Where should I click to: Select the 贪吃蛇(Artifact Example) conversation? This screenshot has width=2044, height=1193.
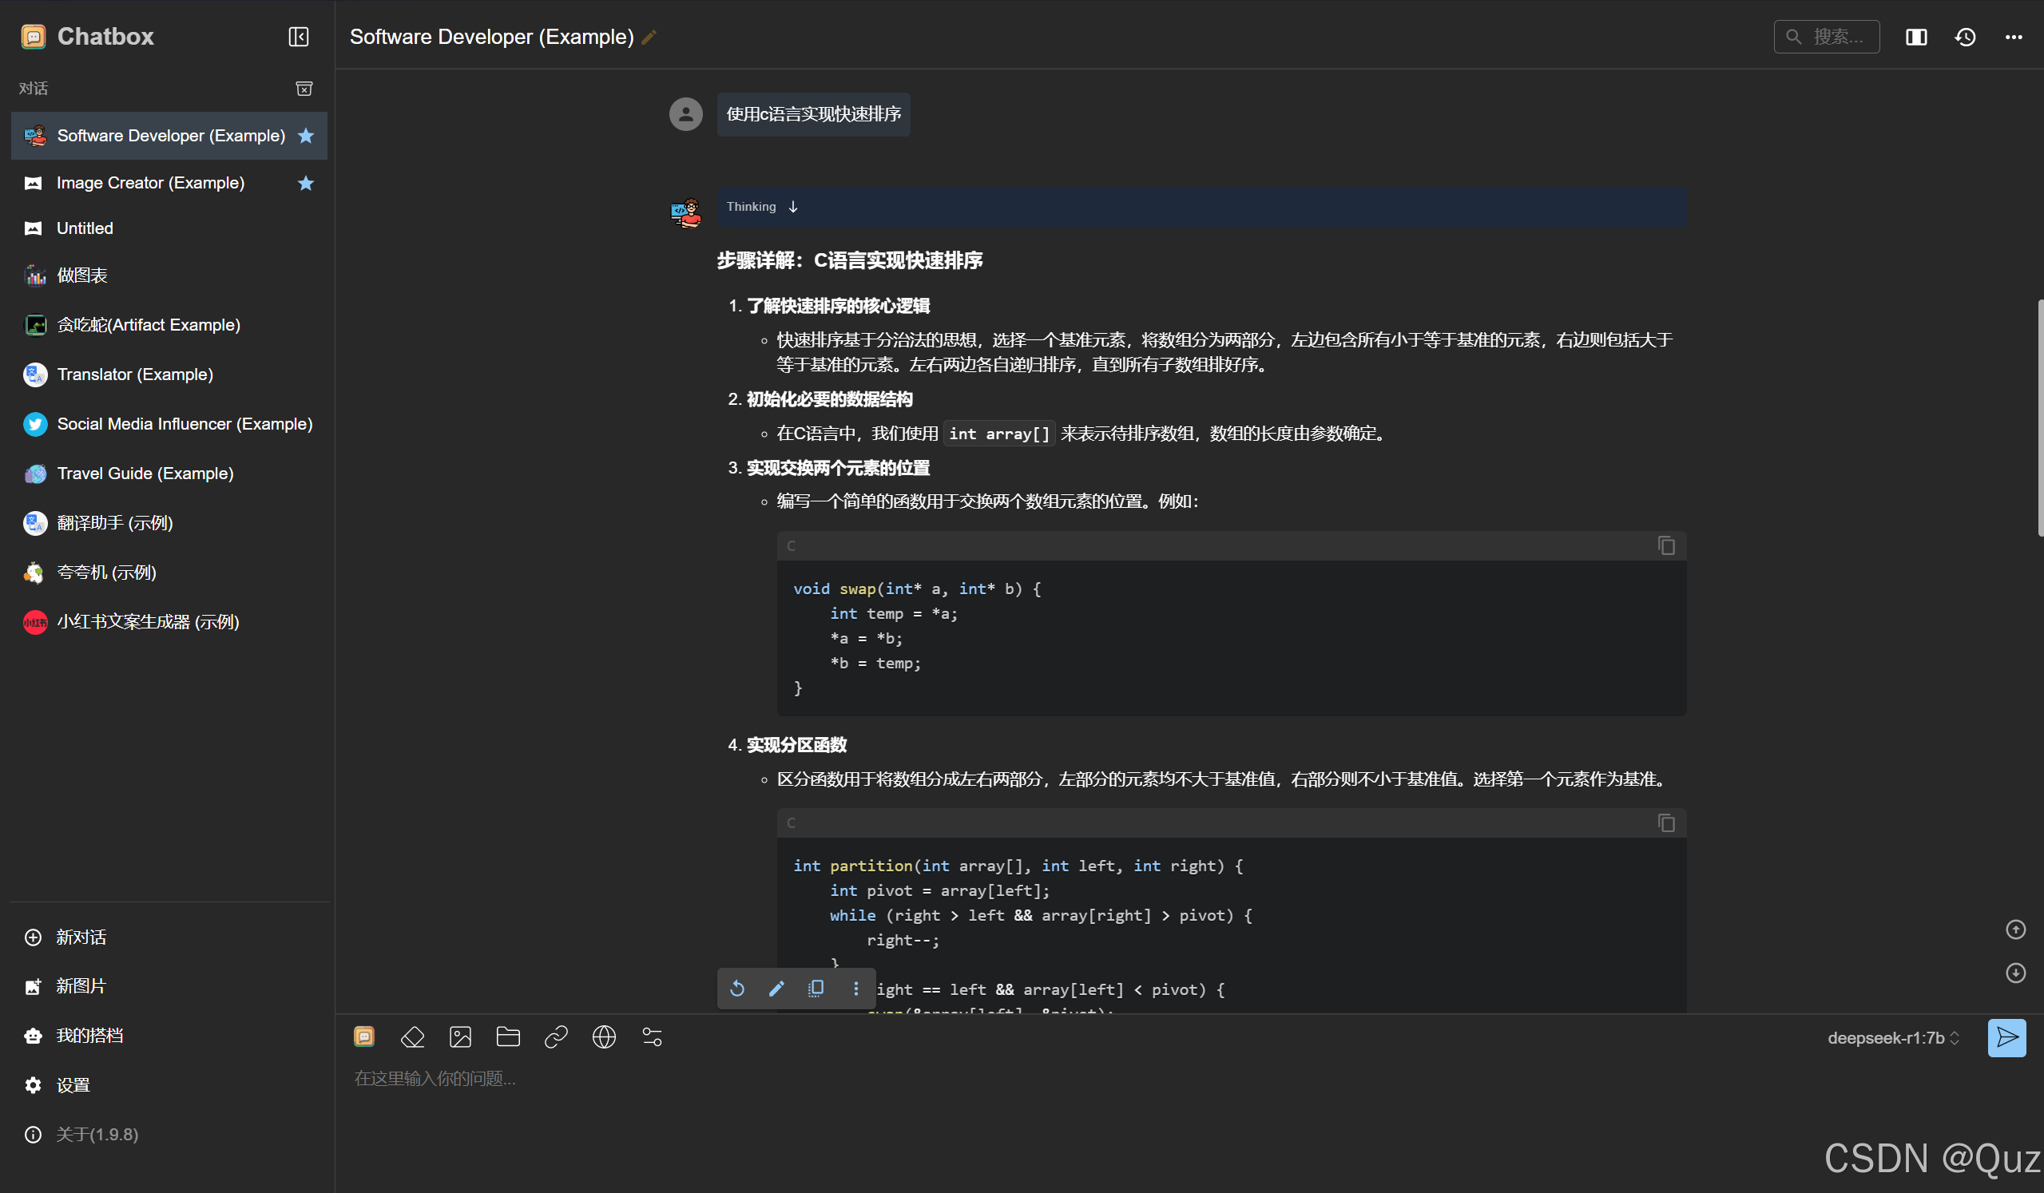point(149,325)
